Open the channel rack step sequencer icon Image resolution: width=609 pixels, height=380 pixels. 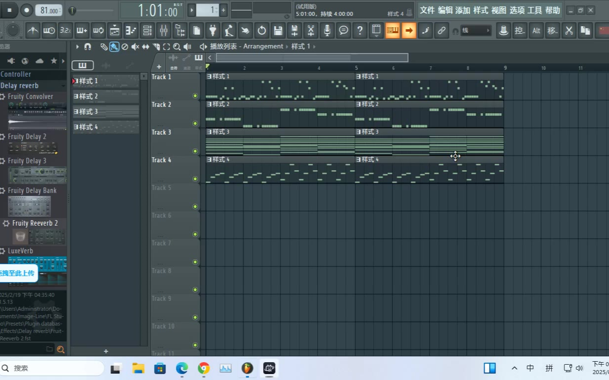(x=147, y=31)
